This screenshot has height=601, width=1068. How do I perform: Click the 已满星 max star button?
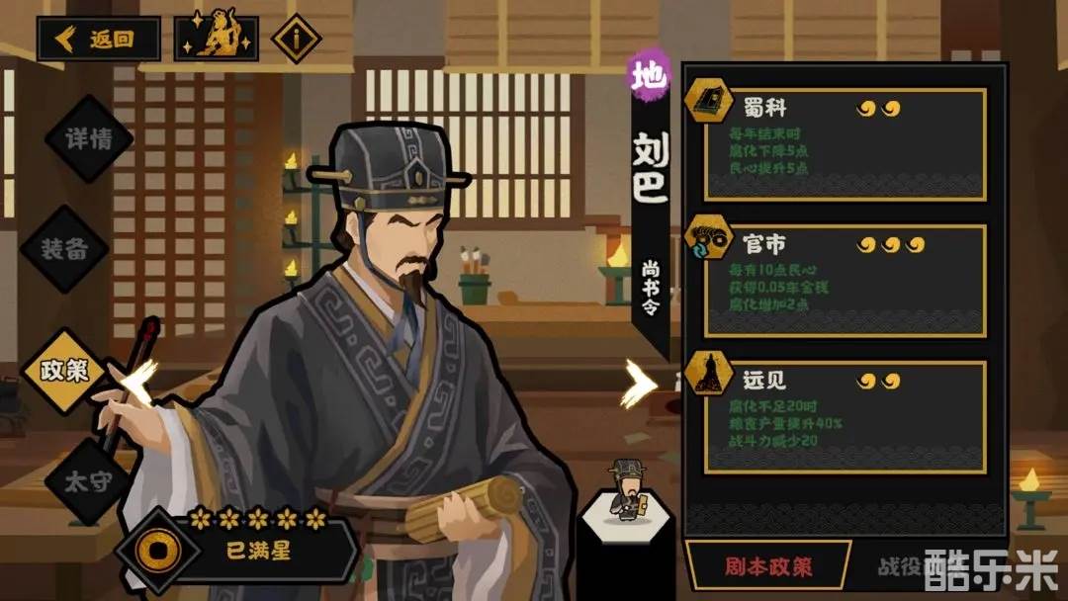click(259, 550)
